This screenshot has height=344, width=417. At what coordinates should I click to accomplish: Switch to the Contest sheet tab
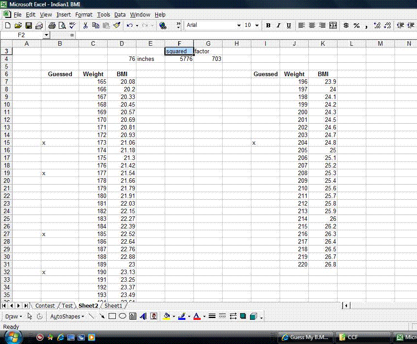(45, 305)
